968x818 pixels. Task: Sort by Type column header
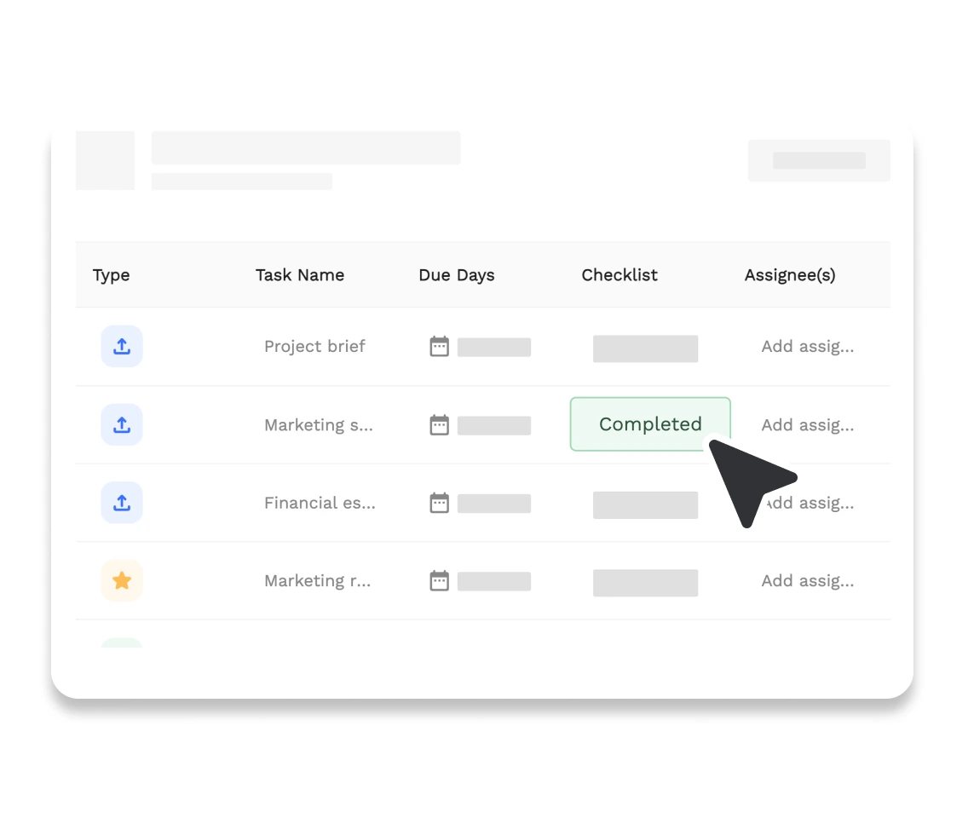[112, 275]
